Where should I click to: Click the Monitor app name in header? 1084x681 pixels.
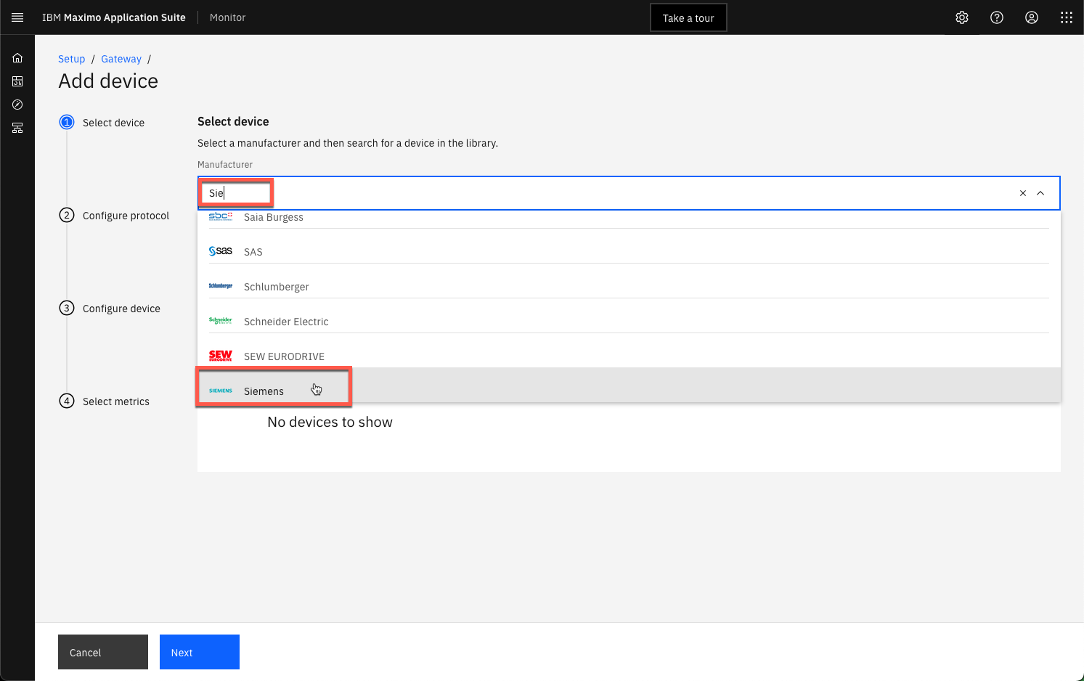pos(228,17)
